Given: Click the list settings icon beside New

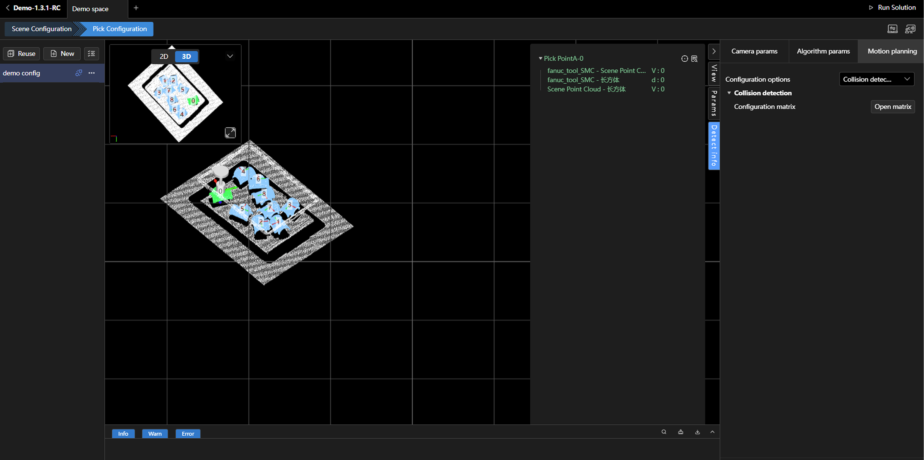Looking at the screenshot, I should [91, 53].
